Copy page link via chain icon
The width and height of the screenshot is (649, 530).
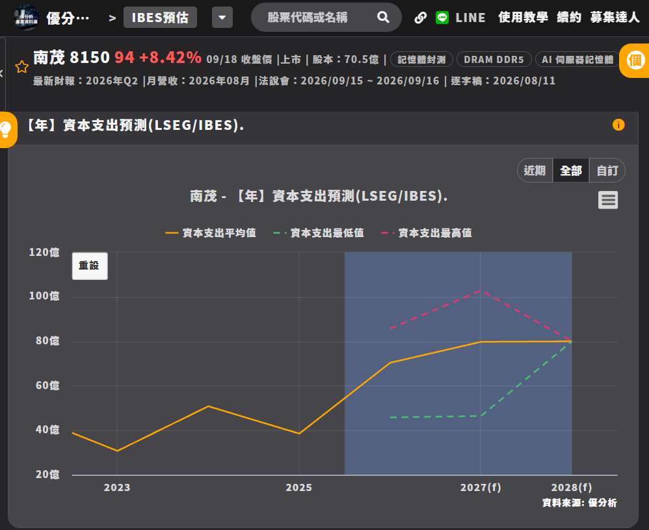tap(421, 18)
